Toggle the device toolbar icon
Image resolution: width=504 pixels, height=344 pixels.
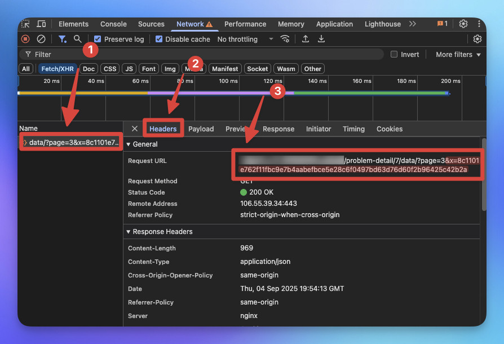pyautogui.click(x=41, y=24)
